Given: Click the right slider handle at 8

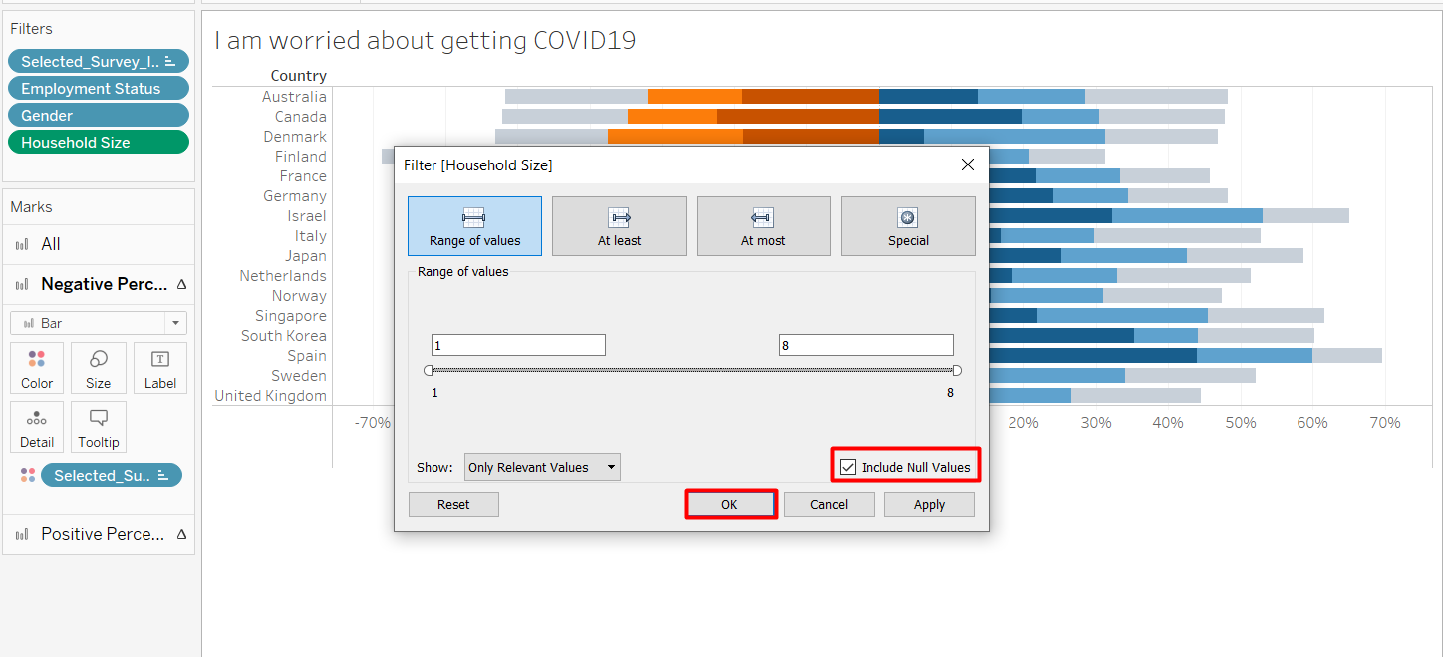Looking at the screenshot, I should [957, 370].
